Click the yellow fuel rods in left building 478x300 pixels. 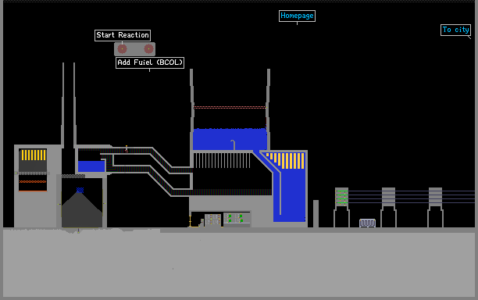[34, 155]
